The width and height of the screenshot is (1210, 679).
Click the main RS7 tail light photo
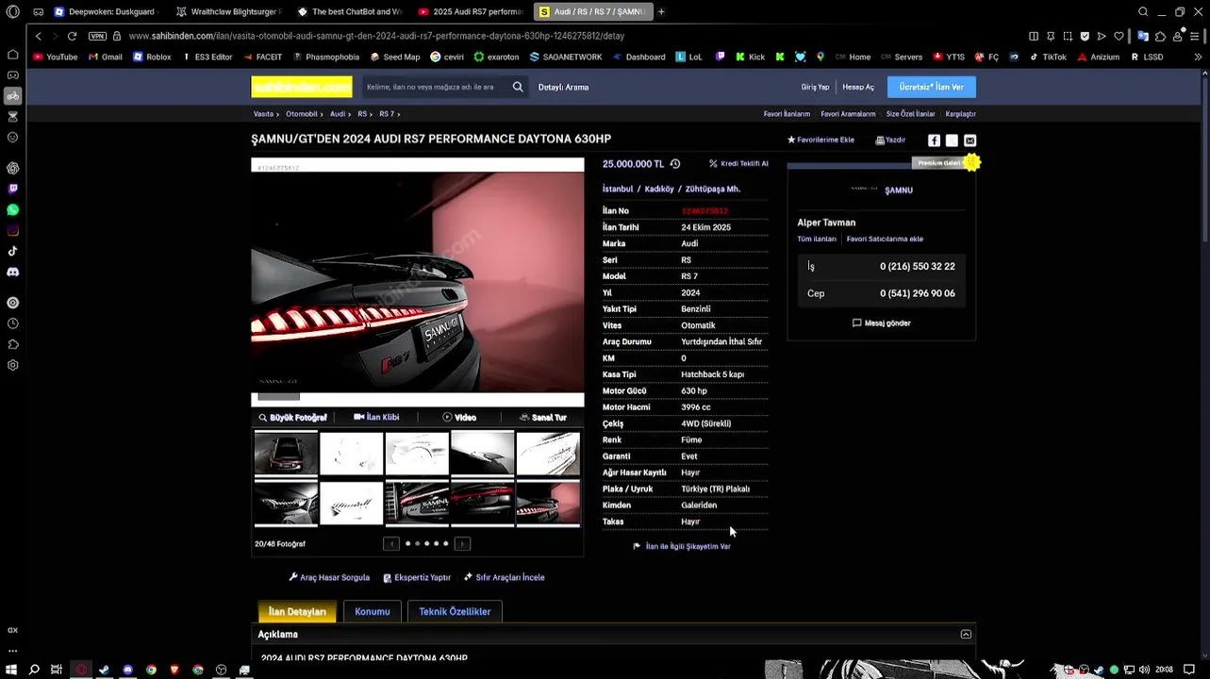(418, 282)
